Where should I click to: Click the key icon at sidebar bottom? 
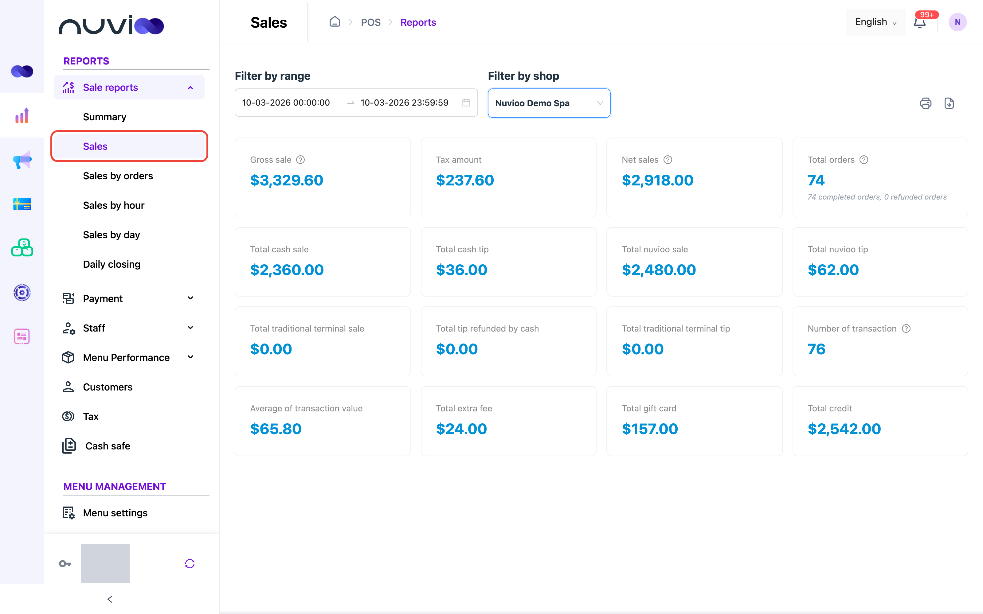[x=65, y=564]
